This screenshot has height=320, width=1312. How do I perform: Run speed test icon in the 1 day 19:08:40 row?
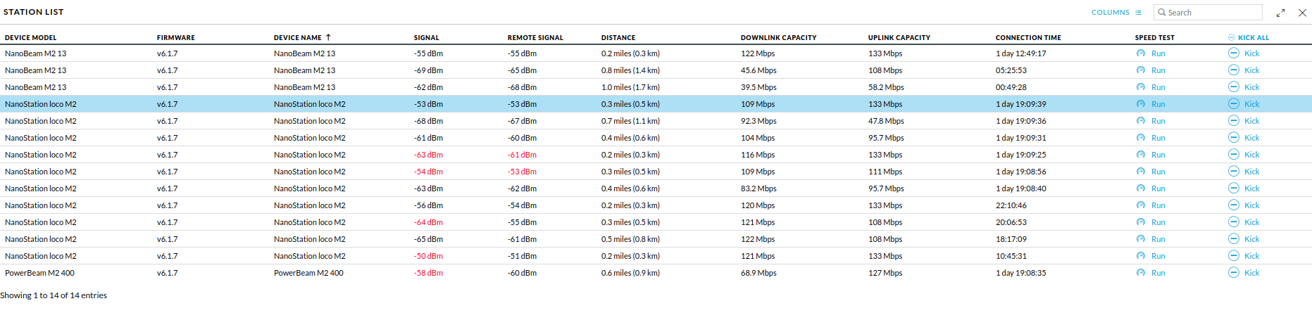[1140, 188]
